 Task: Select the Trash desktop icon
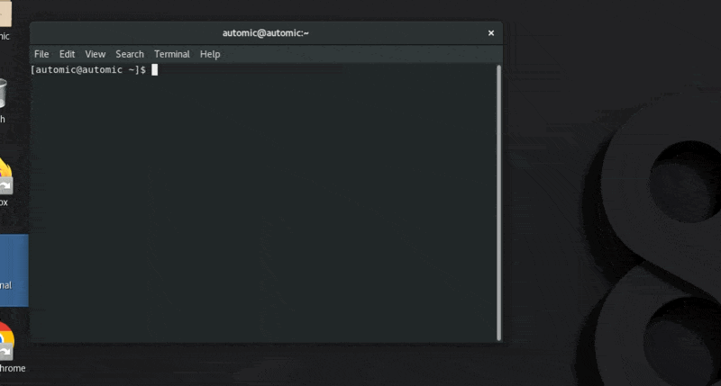3,101
